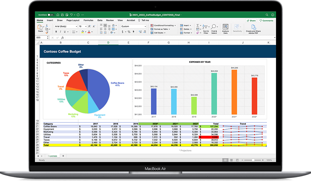Click the Redo circular arrow icon

pos(78,15)
